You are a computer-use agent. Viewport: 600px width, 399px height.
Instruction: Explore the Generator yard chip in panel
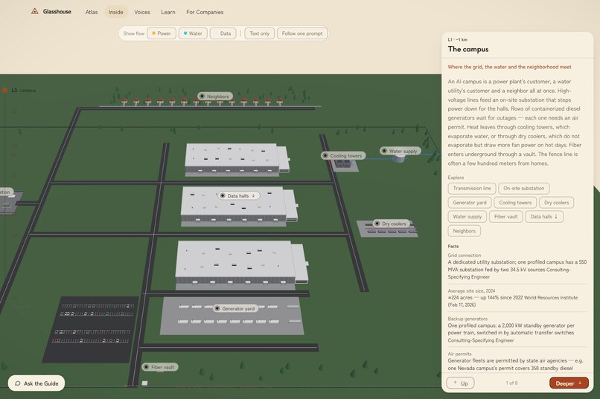[470, 202]
